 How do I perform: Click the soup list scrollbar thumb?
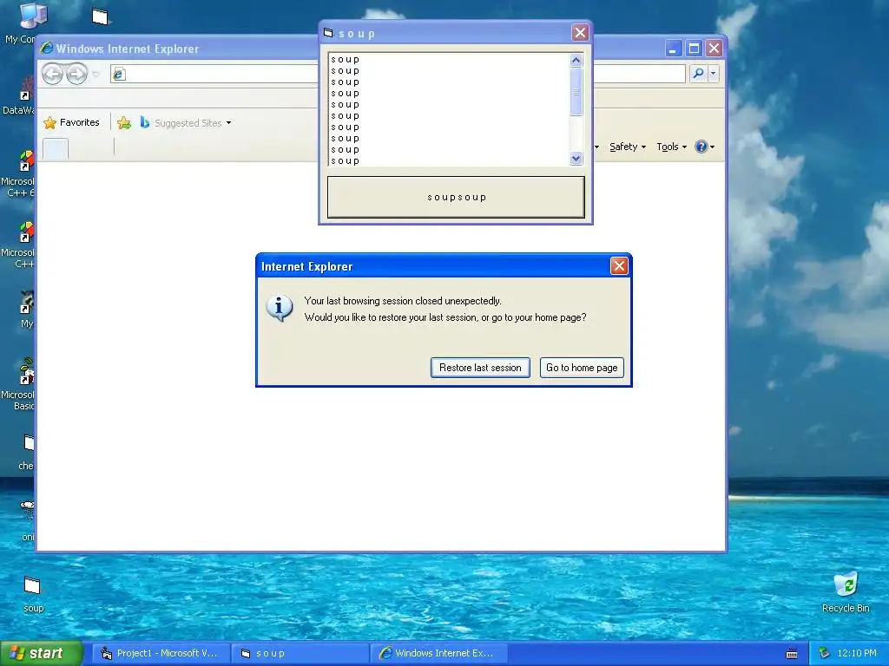pos(576,92)
